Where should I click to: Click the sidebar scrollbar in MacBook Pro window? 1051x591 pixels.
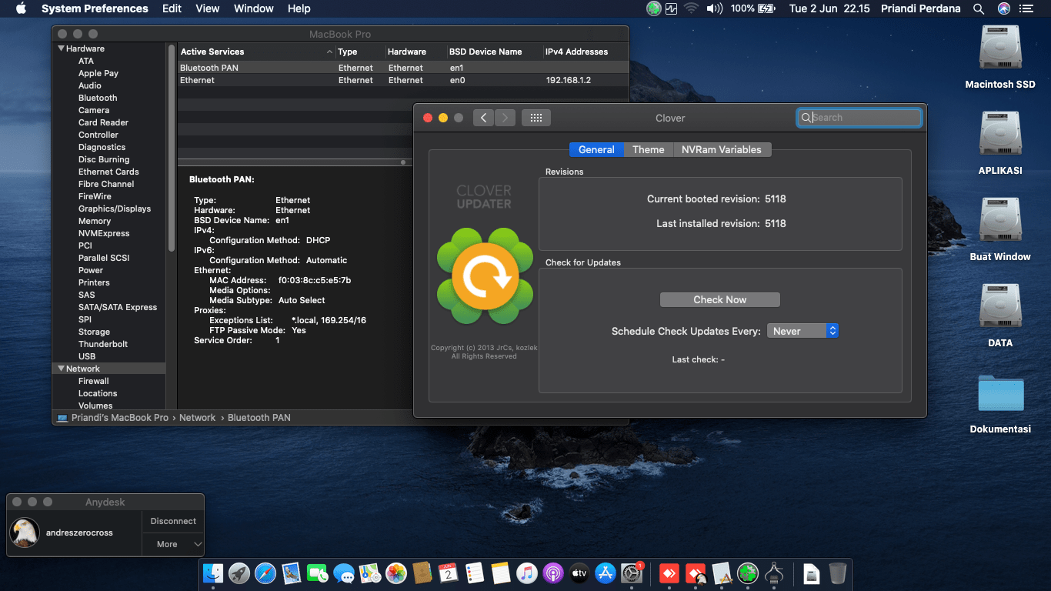[172, 148]
